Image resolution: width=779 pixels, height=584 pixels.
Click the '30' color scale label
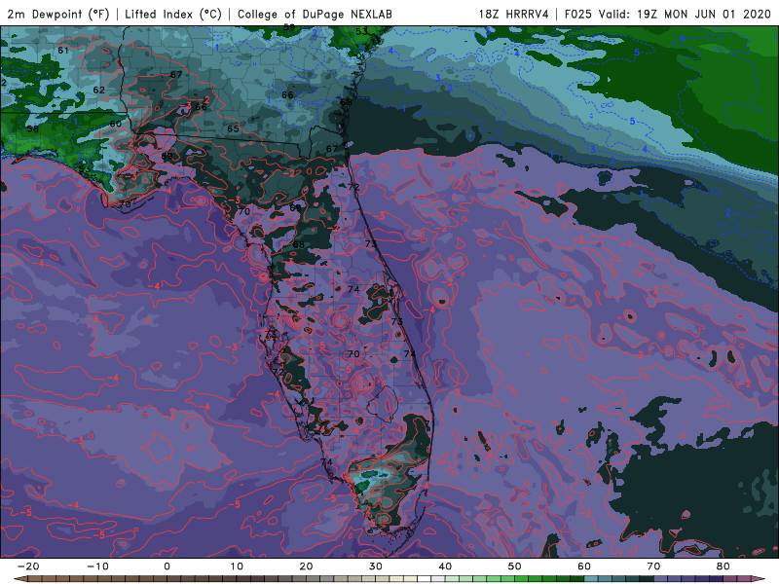point(376,566)
